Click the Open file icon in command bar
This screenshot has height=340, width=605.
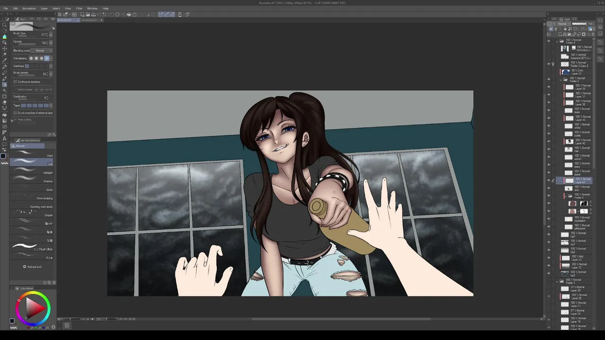pos(88,14)
